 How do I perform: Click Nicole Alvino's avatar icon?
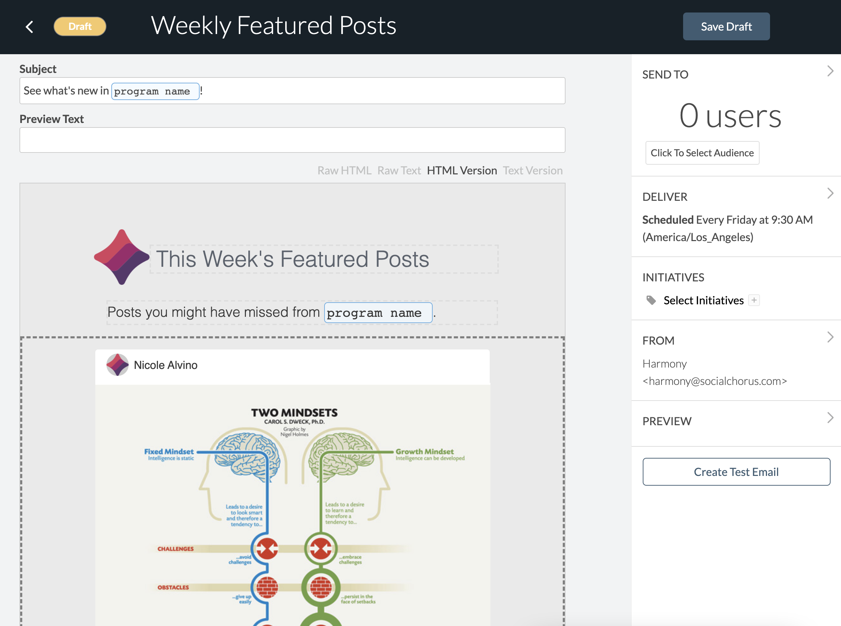pos(117,365)
